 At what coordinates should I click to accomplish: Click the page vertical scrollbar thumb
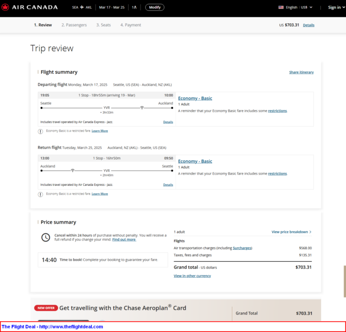pyautogui.click(x=344, y=281)
